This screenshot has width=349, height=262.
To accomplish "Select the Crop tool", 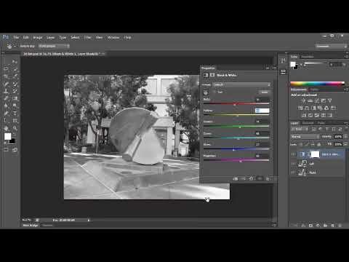I will pos(7,76).
